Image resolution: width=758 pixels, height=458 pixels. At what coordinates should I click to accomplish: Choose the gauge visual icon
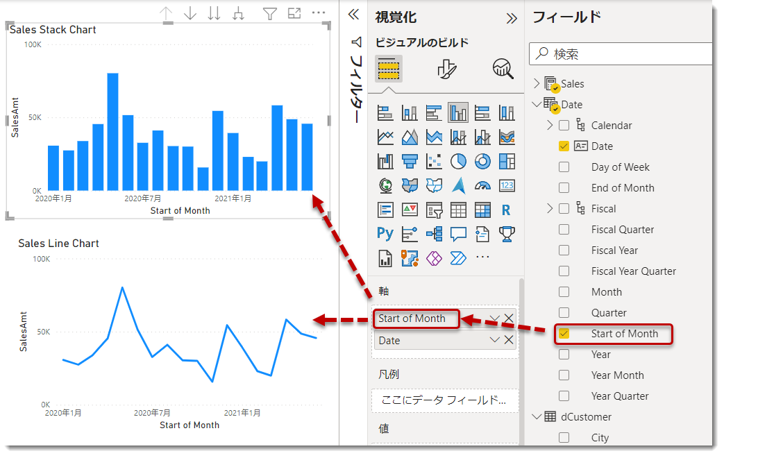482,185
